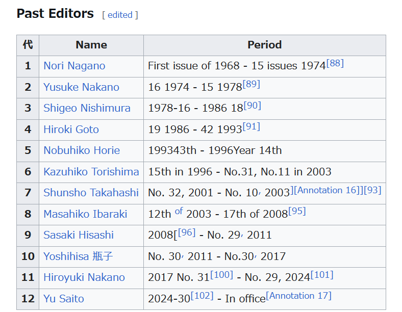
Task: Click the Hiroki Goto name link
Action: pyautogui.click(x=71, y=129)
